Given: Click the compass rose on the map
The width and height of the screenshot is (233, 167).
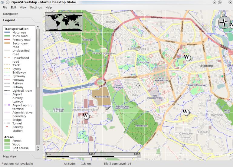Looking at the screenshot, I should coord(224,23).
